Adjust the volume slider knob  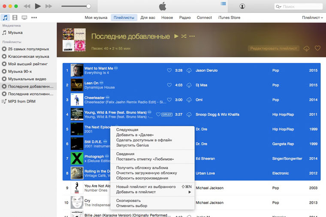click(x=88, y=6)
